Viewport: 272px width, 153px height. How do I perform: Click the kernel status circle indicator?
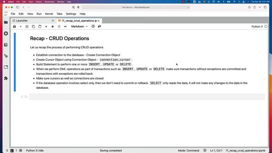tap(266, 26)
